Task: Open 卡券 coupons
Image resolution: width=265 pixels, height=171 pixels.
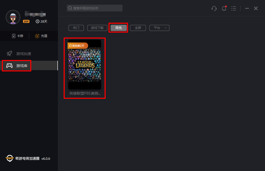Action: (17, 36)
